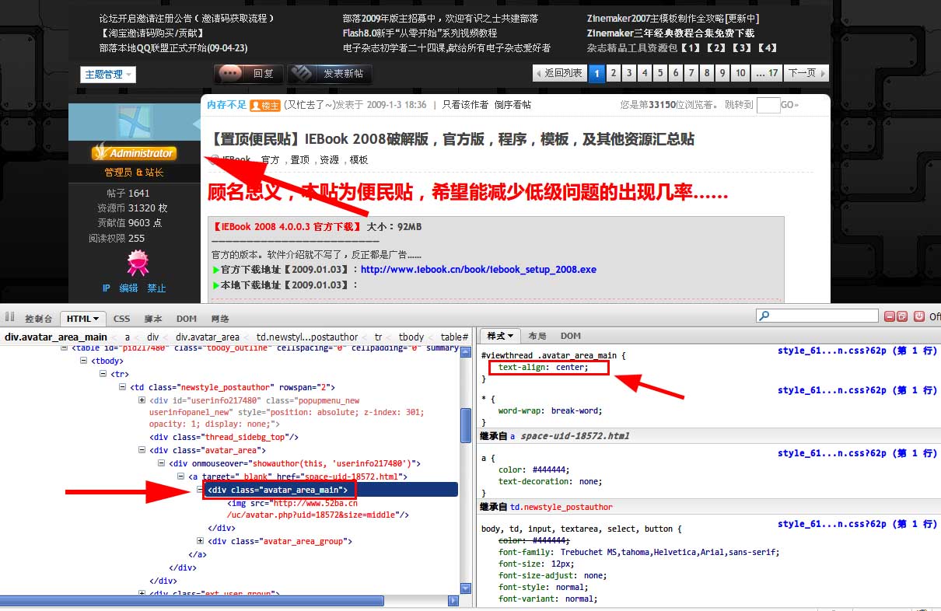Jump to last page ... 17
941x611 pixels.
pyautogui.click(x=768, y=73)
